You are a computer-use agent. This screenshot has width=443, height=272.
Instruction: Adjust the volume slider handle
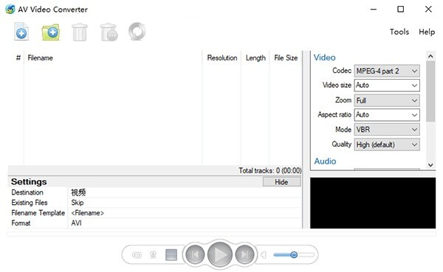pyautogui.click(x=294, y=255)
